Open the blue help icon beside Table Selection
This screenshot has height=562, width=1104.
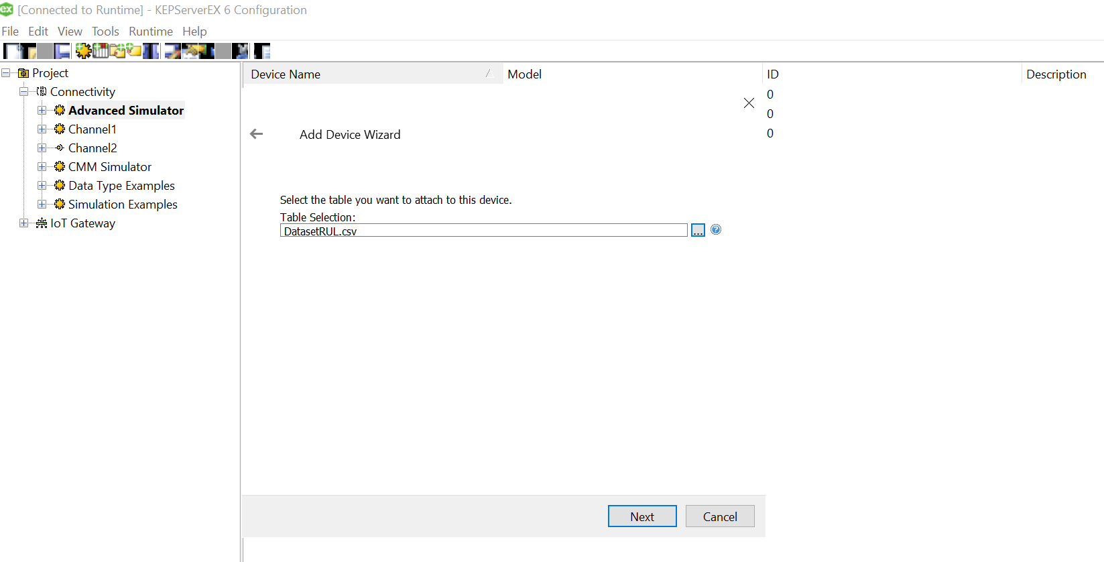(x=716, y=230)
